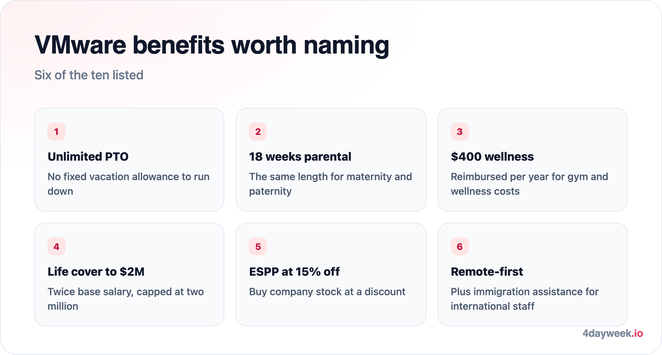Viewport: 662px width, 355px height.
Task: Select the 18 weeks parental heading
Action: click(x=300, y=157)
